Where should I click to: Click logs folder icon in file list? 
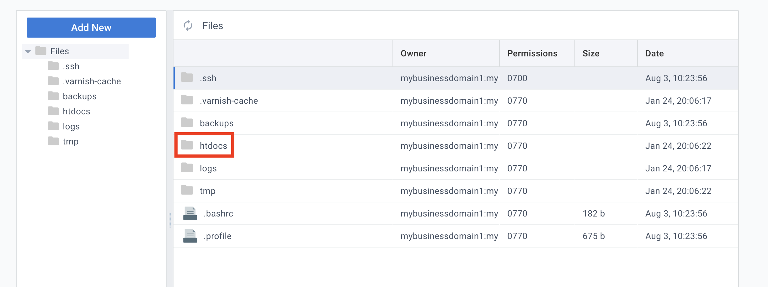(x=187, y=168)
